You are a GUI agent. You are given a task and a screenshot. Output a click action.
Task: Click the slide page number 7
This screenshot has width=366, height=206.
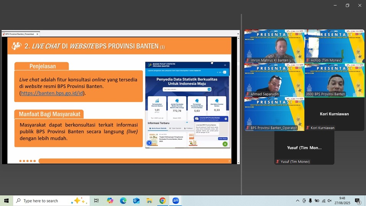(x=229, y=161)
